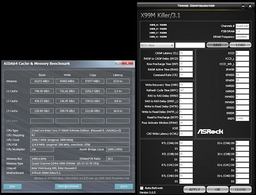This screenshot has width=256, height=195.
Task: Select the tCCD_L value field
Action: tap(242, 58)
